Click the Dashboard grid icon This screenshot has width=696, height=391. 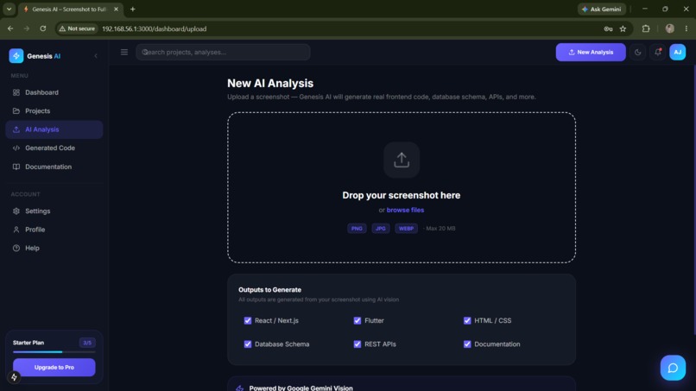(16, 92)
